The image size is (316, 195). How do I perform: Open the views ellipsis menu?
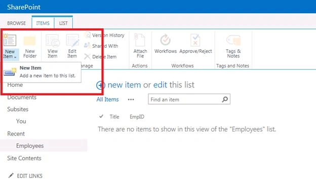[131, 100]
